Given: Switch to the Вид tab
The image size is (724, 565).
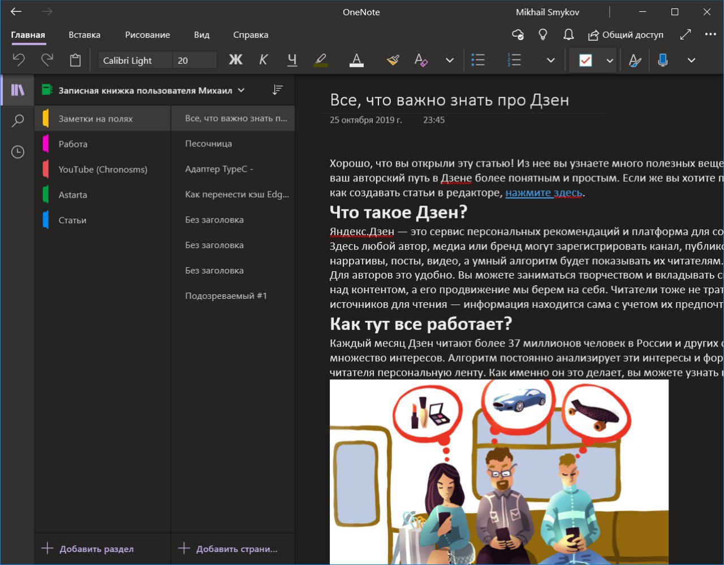Looking at the screenshot, I should (x=201, y=35).
